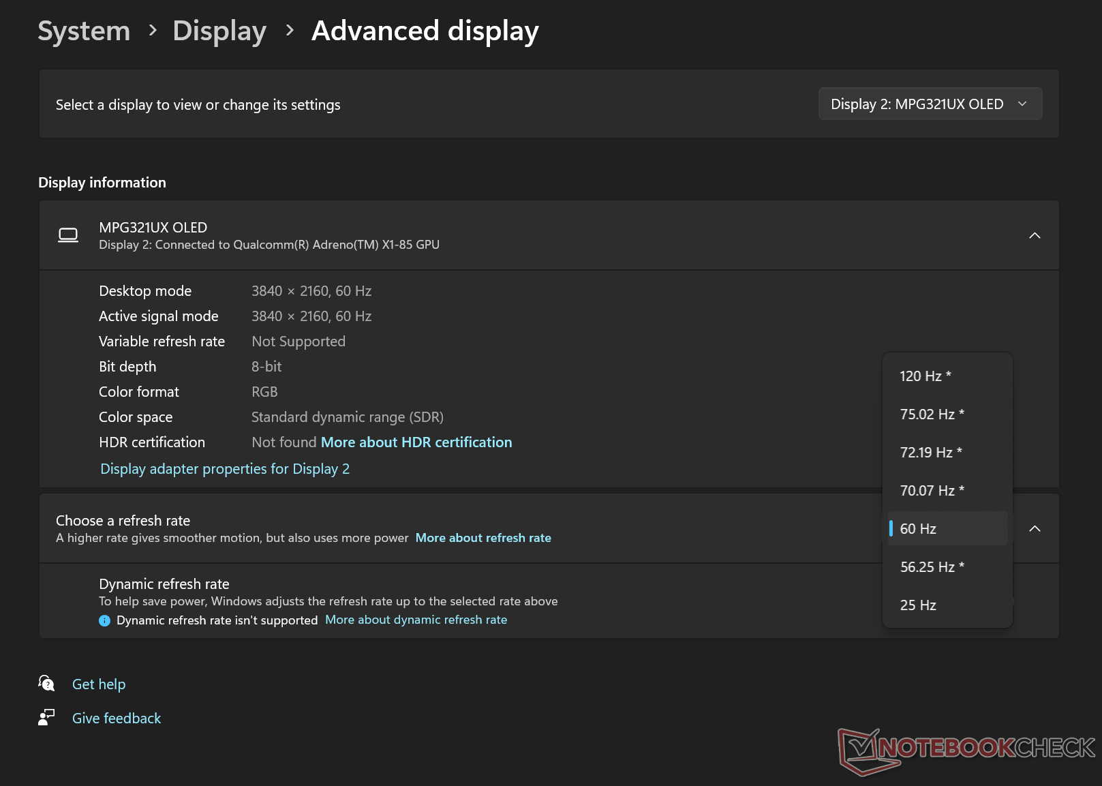
Task: Open More about dynamic refresh rate link
Action: tap(416, 620)
